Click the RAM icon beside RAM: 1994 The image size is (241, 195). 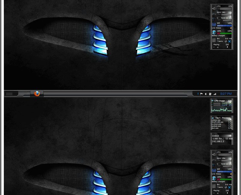(214, 160)
